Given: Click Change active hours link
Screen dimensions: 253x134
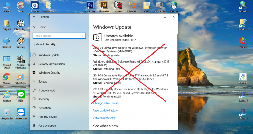Looking at the screenshot, I should click(106, 103).
